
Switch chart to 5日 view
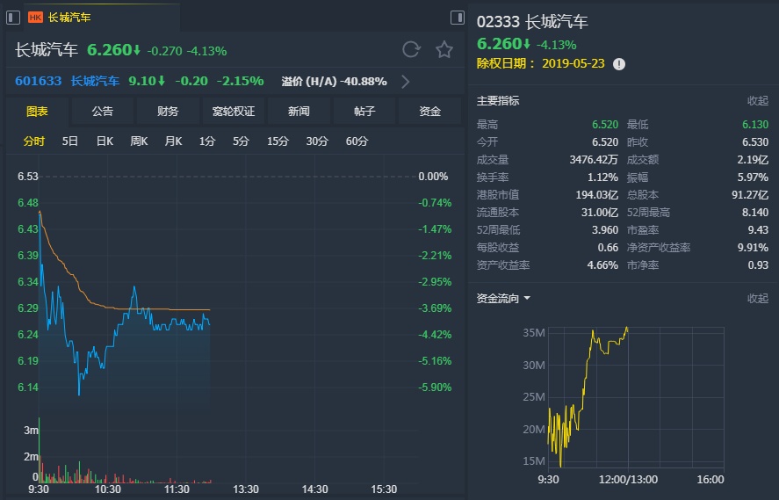(x=70, y=141)
